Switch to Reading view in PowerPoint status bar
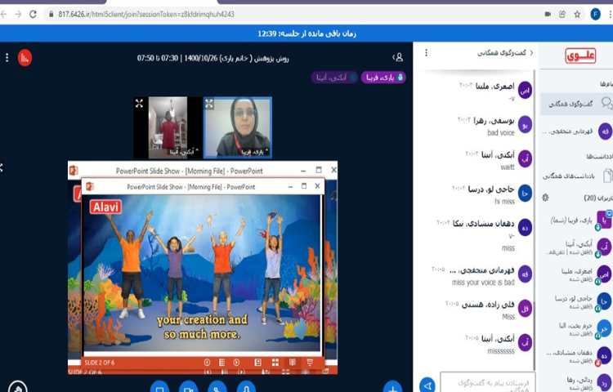Image resolution: width=613 pixels, height=392 pixels. coord(293,363)
